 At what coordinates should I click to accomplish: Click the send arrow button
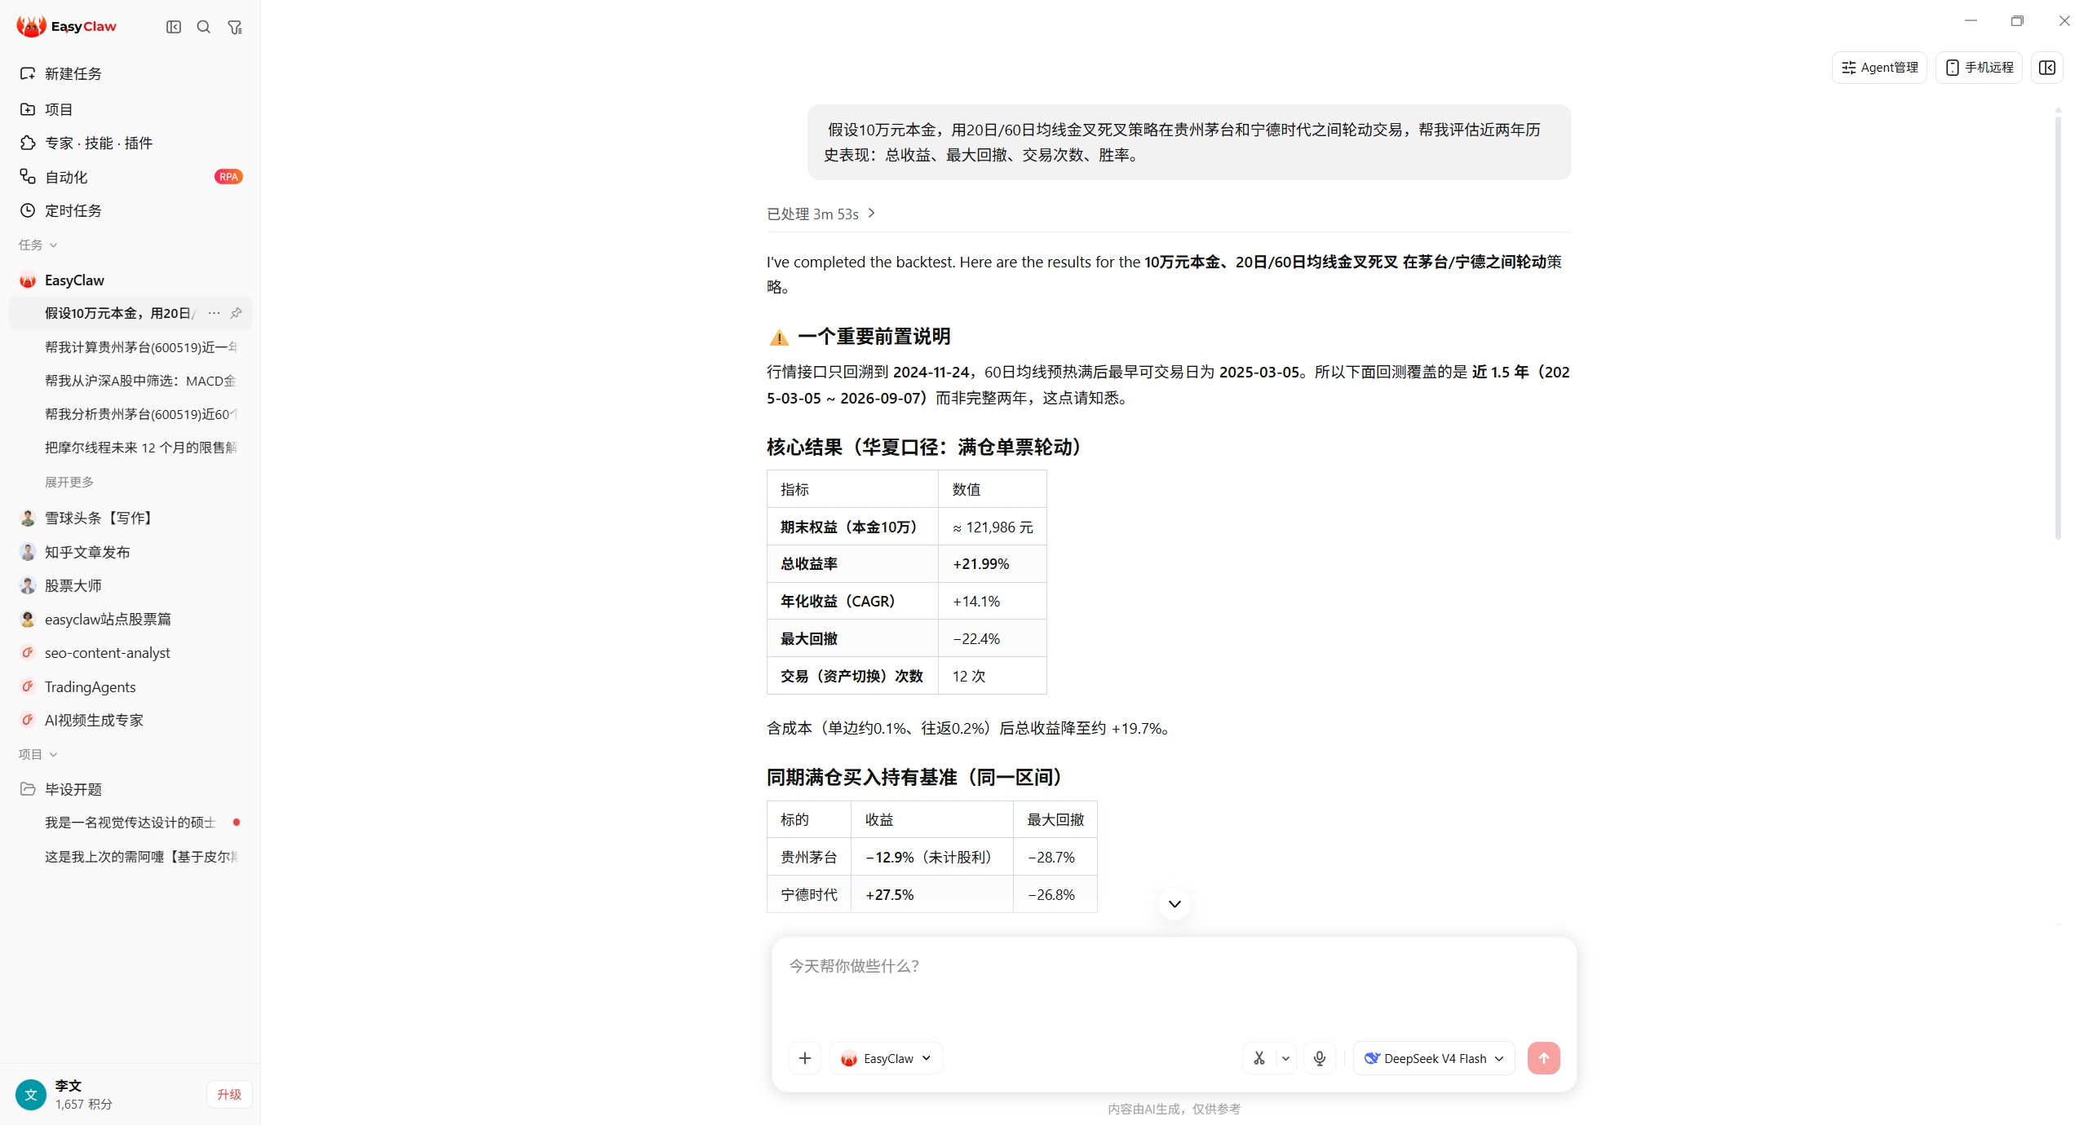point(1544,1058)
